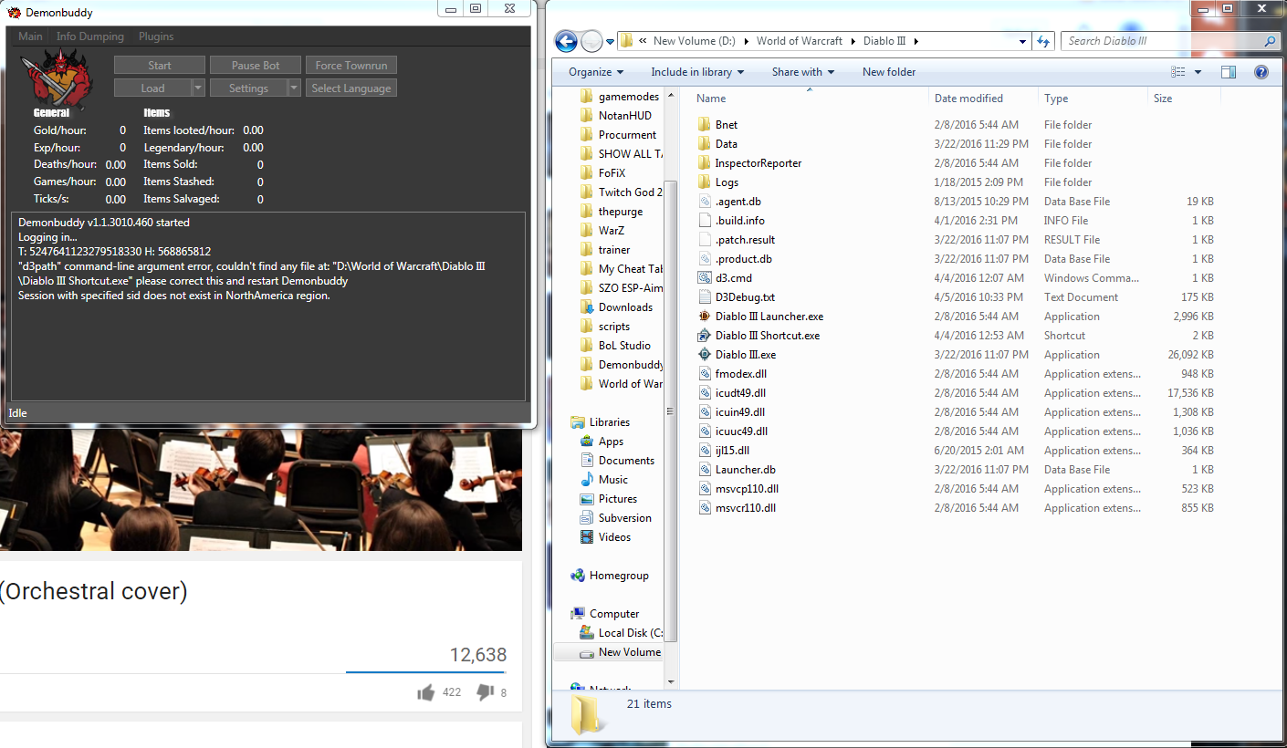Click the fmodex.dll file icon
This screenshot has height=748, width=1287.
(704, 374)
